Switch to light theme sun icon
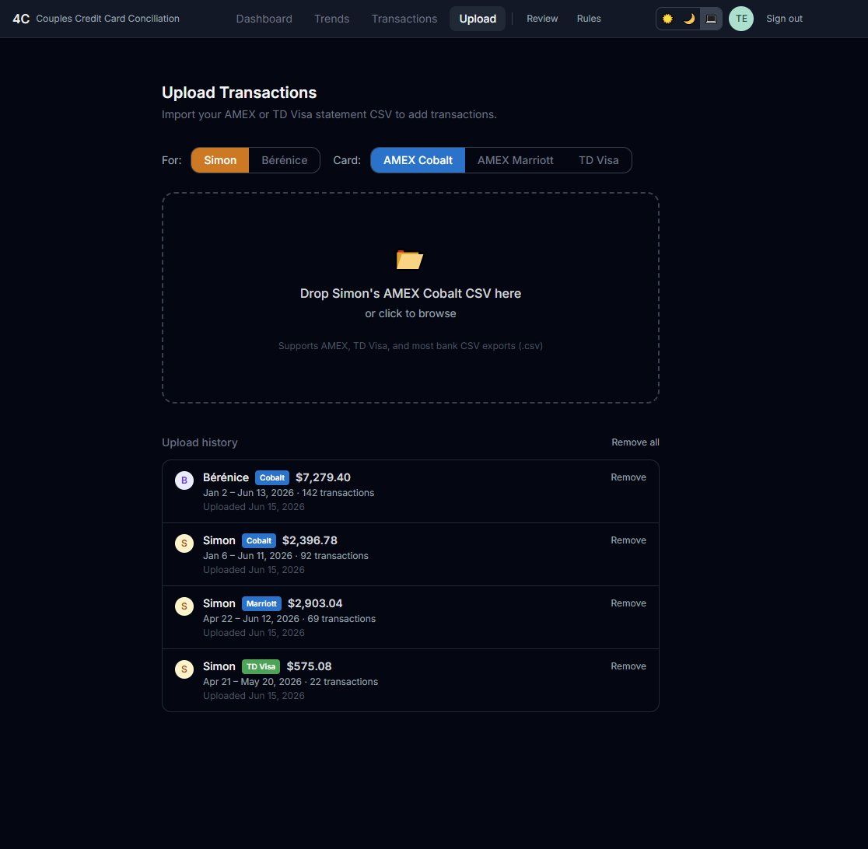 coord(667,19)
